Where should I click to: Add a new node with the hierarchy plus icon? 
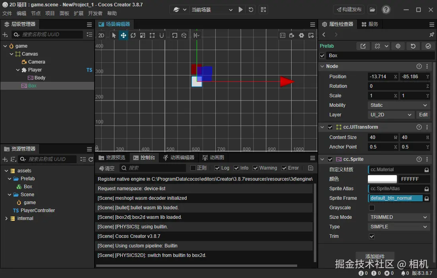[5, 35]
